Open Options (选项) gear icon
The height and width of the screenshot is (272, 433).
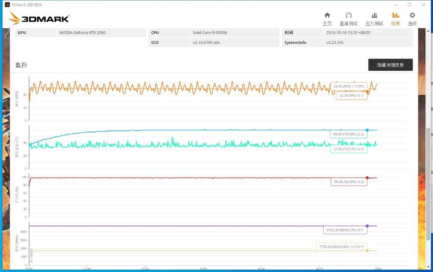(x=412, y=16)
